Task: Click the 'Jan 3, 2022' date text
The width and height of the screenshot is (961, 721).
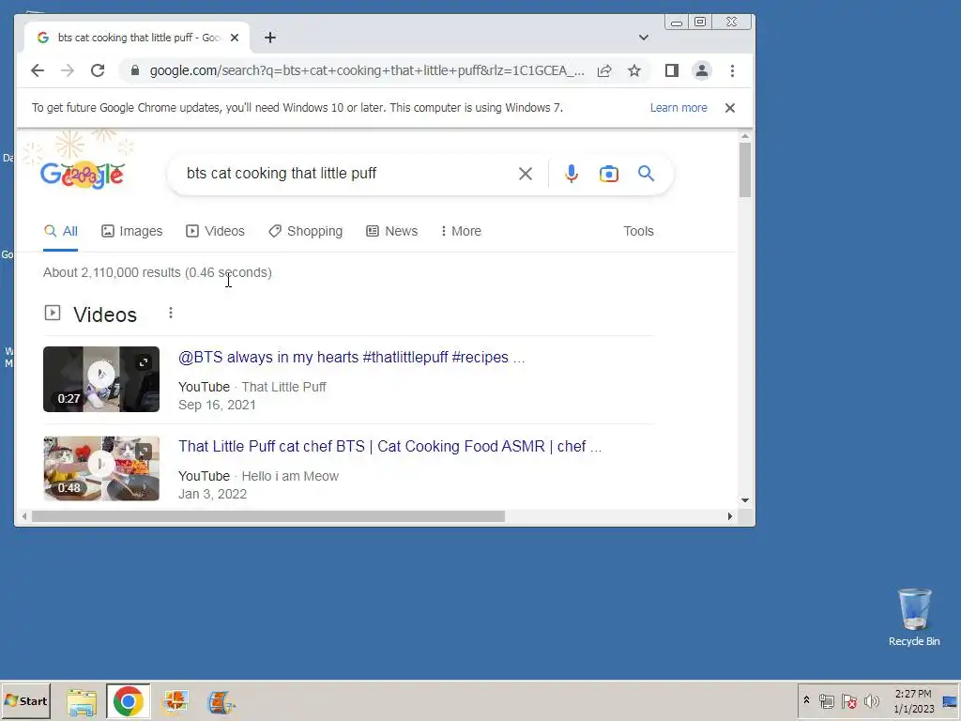Action: click(212, 494)
